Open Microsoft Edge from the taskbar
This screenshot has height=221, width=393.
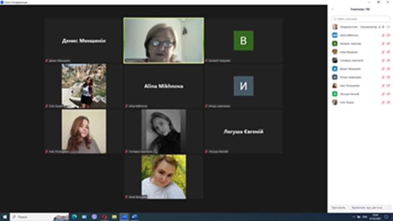[x=75, y=217]
